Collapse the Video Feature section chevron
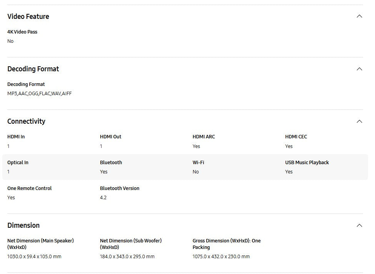 (359, 16)
